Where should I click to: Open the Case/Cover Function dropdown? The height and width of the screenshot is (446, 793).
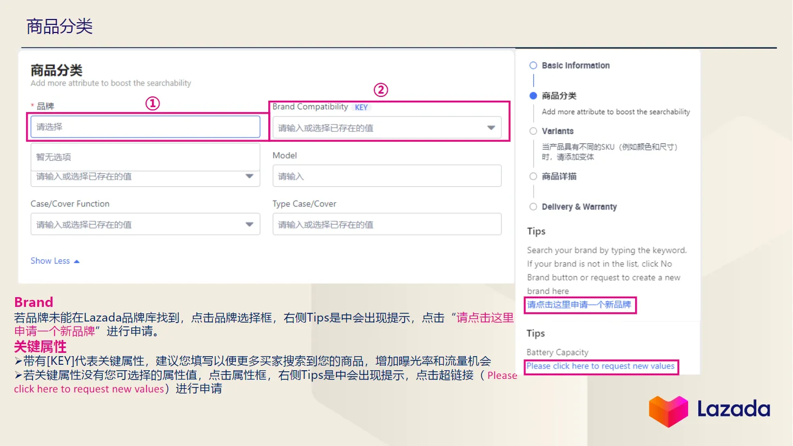[249, 224]
